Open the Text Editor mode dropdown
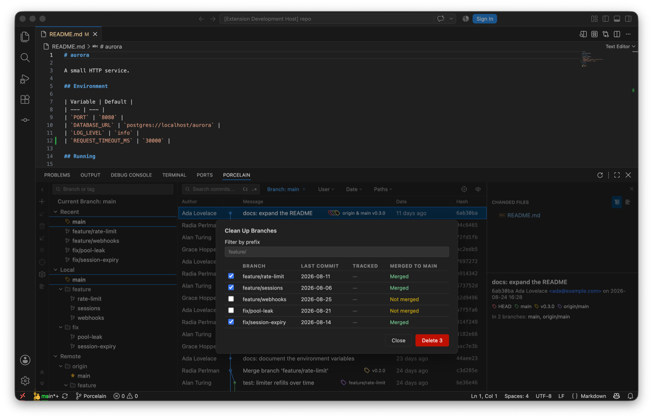Viewport: 653px width, 419px height. [620, 47]
